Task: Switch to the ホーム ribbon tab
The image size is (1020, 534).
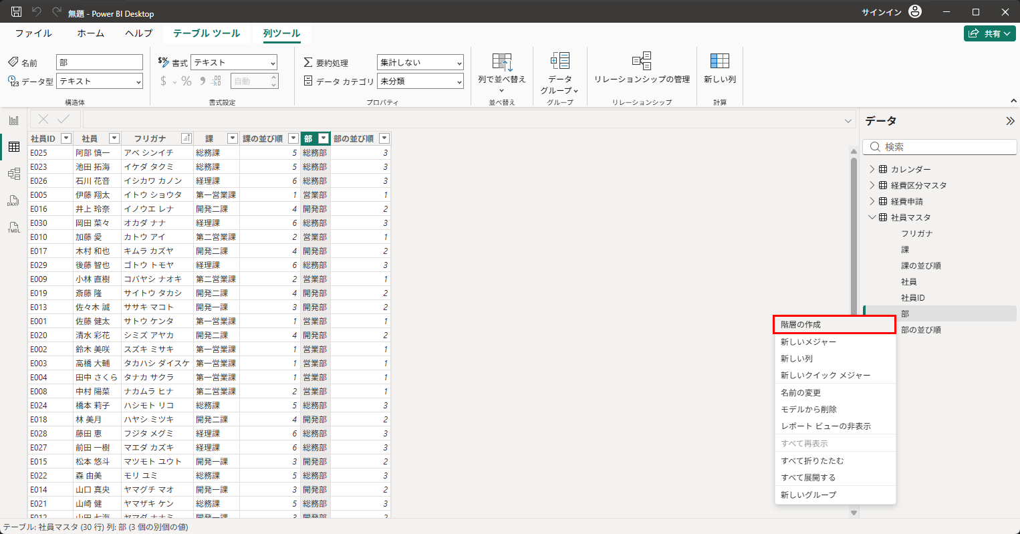Action: (91, 33)
